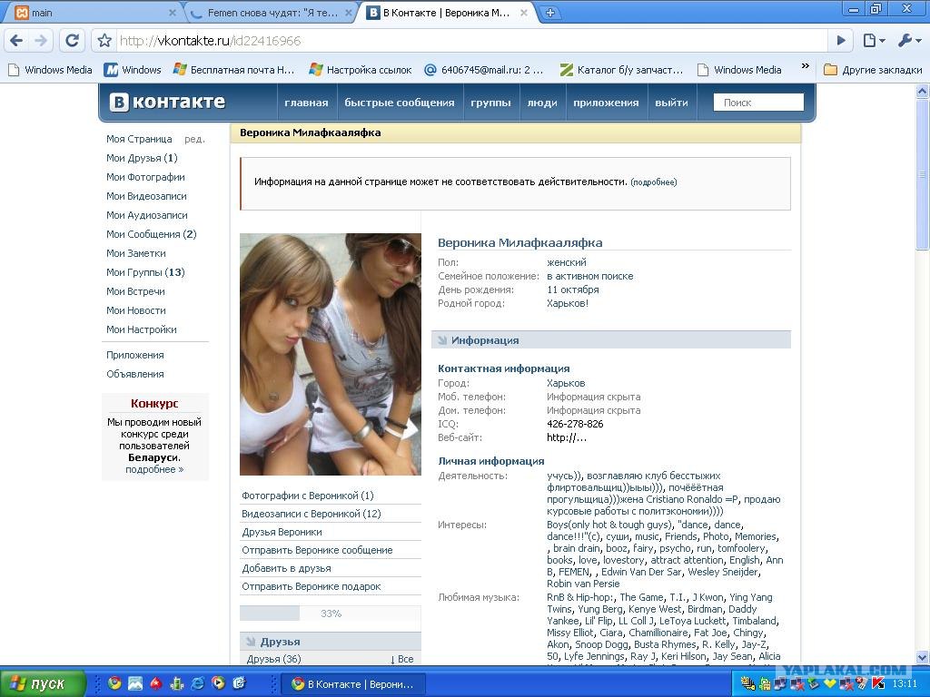Click the go arrow beside the address bar

click(841, 40)
